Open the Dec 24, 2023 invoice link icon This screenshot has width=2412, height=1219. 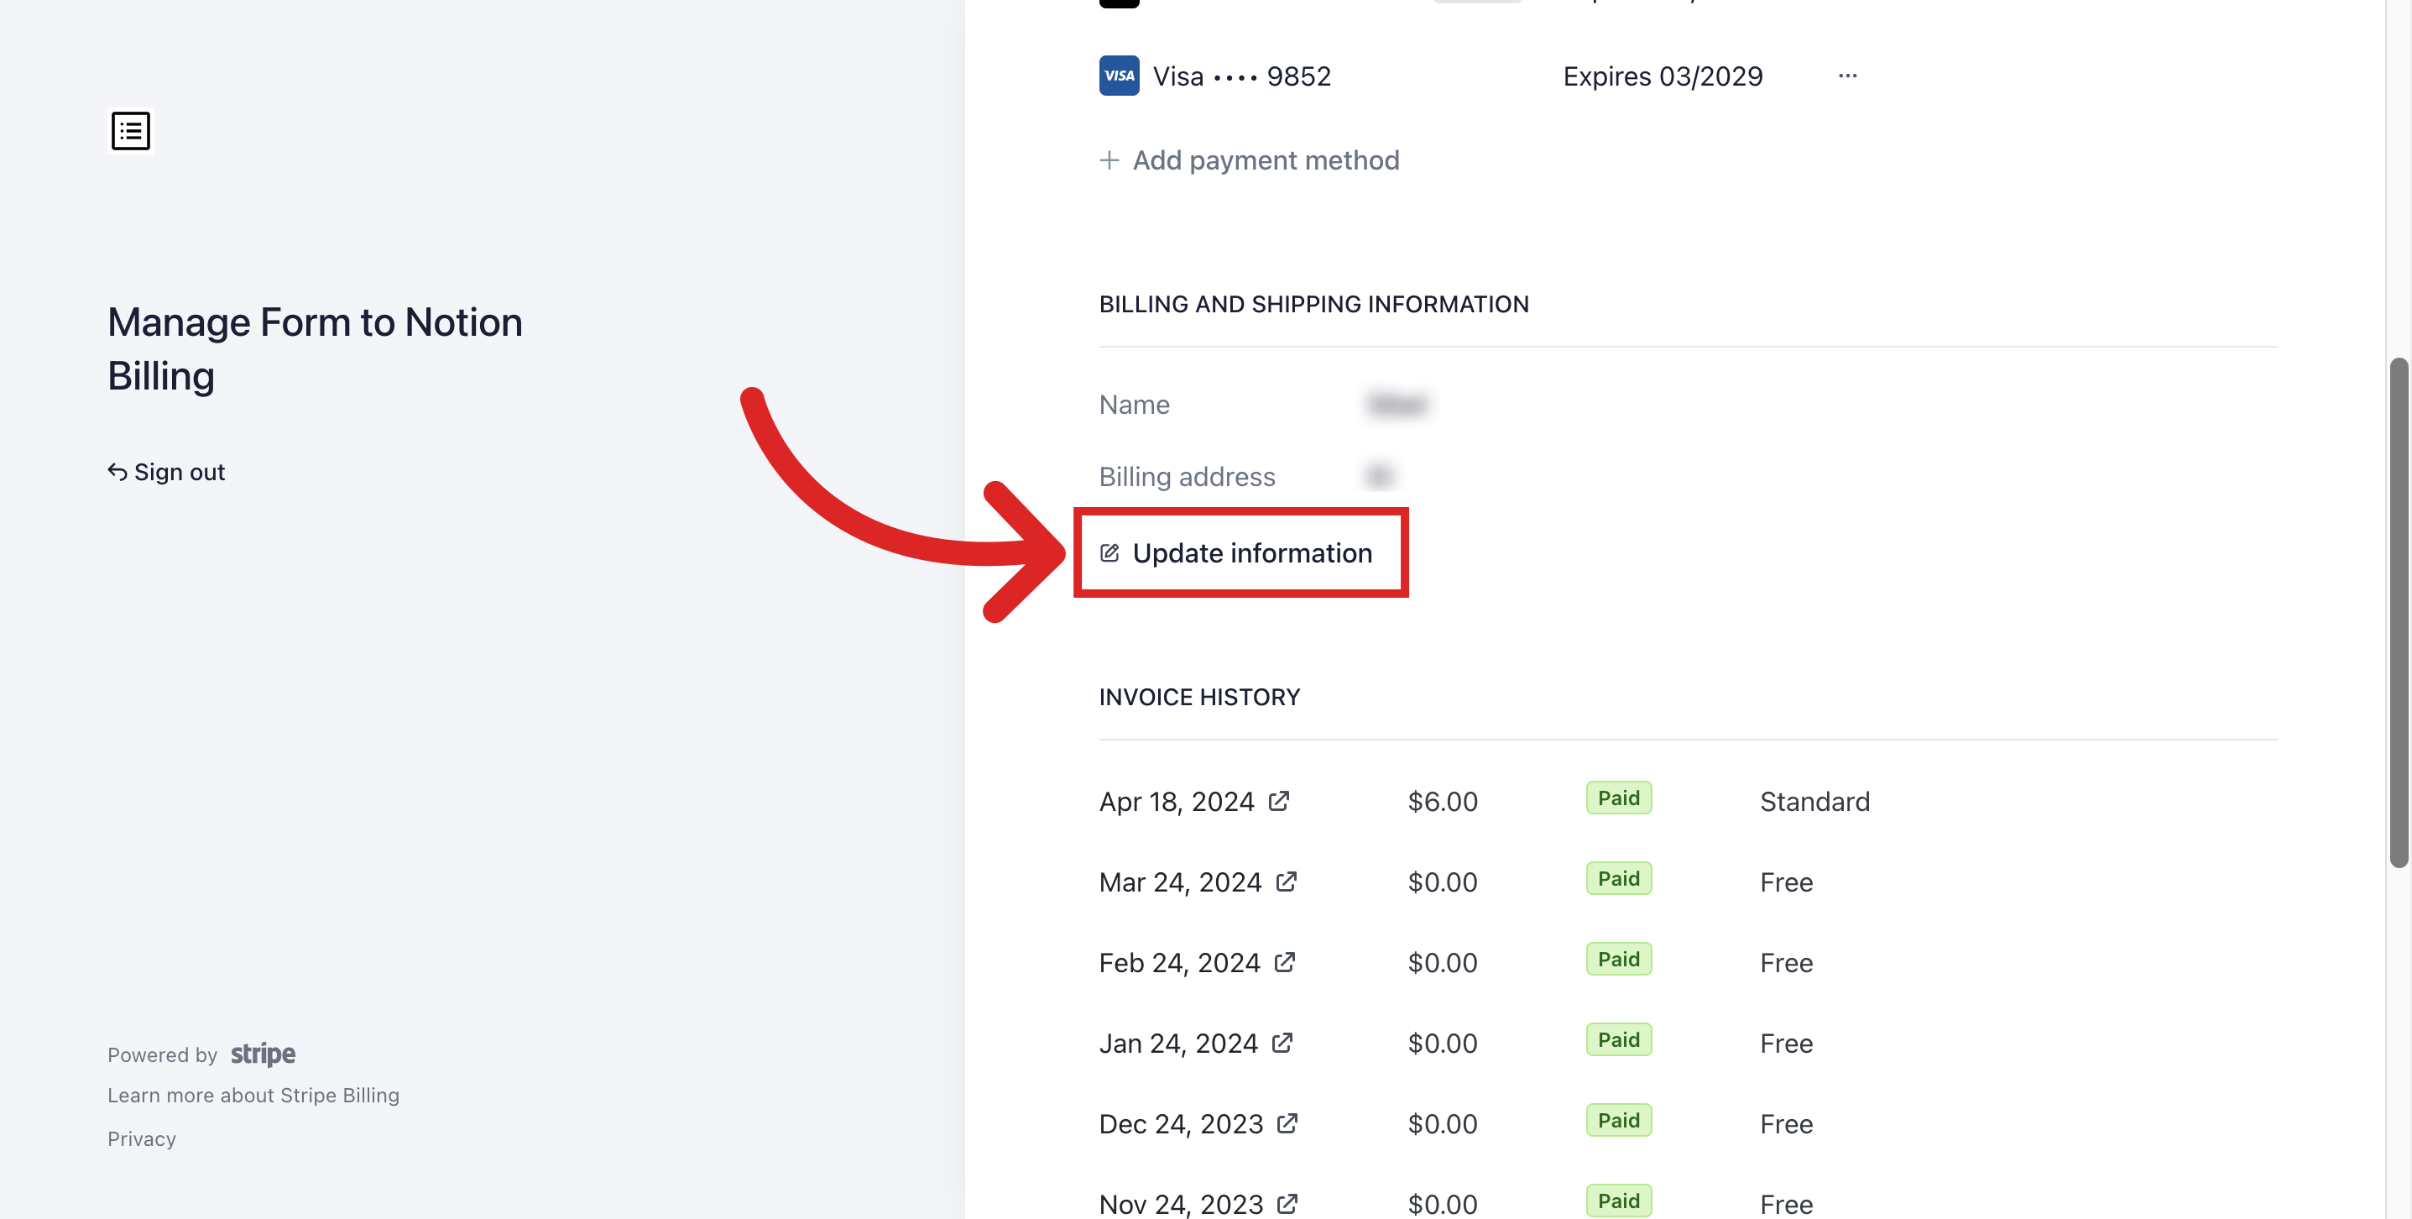pyautogui.click(x=1287, y=1123)
